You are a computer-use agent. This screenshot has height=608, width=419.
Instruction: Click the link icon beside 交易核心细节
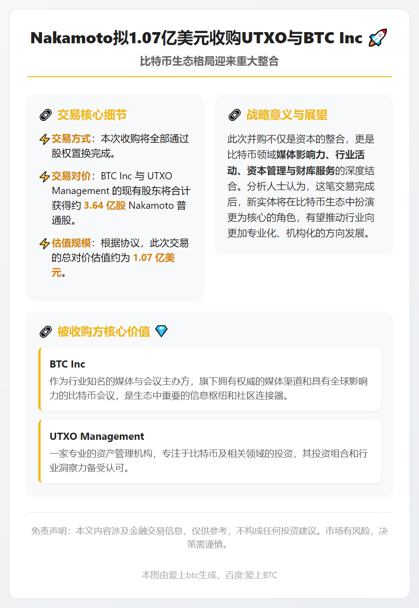click(45, 115)
